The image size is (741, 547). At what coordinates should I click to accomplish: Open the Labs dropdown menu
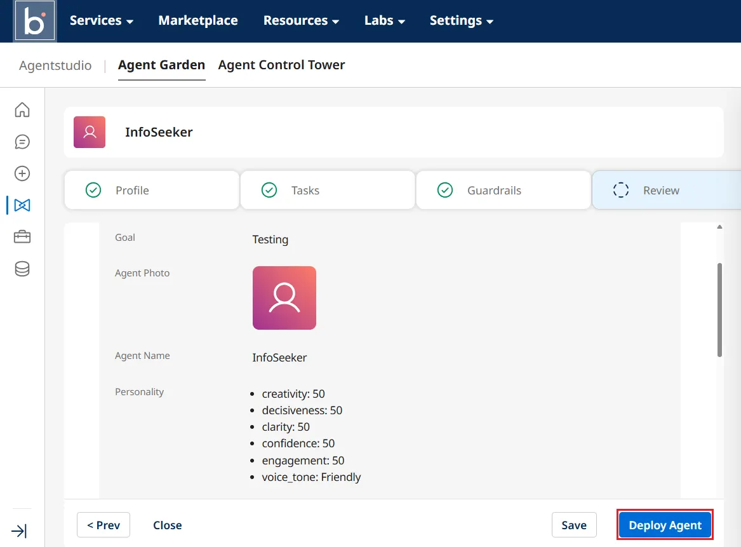coord(384,21)
